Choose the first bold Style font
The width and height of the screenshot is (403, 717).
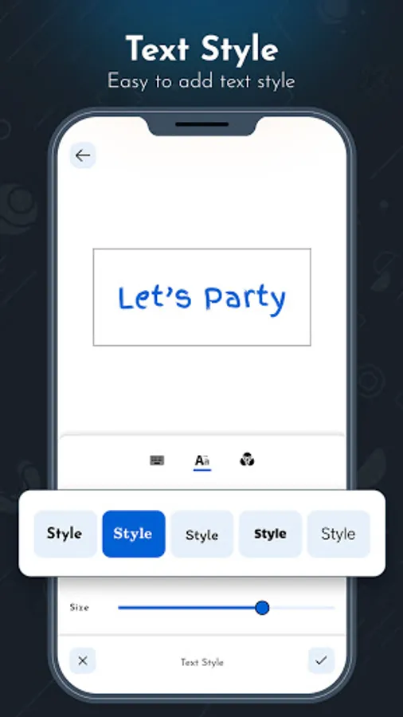coord(65,534)
